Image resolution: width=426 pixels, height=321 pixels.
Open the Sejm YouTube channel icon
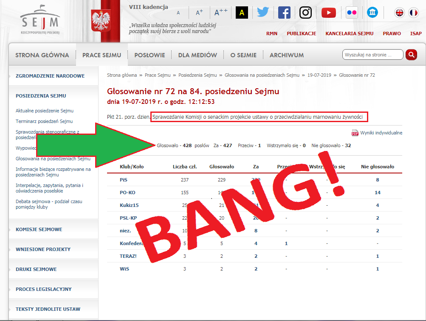click(328, 13)
